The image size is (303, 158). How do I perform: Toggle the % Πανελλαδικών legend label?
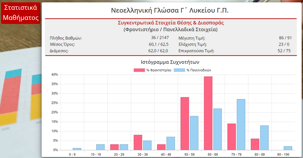click(x=199, y=70)
